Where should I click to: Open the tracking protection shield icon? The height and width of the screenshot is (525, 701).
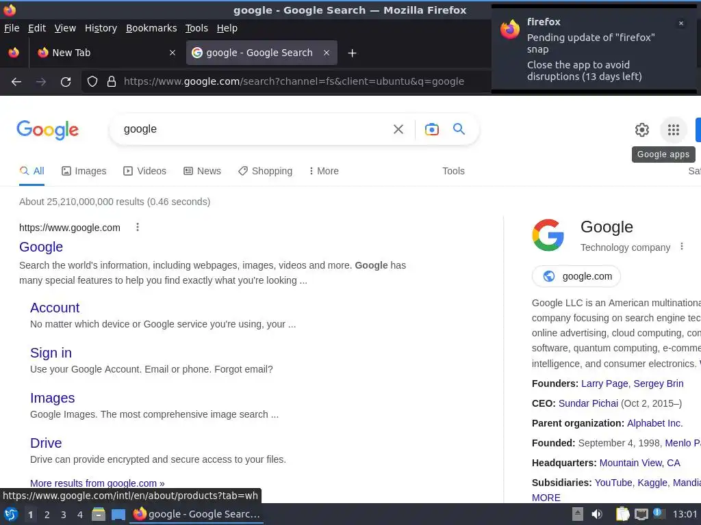pyautogui.click(x=92, y=82)
